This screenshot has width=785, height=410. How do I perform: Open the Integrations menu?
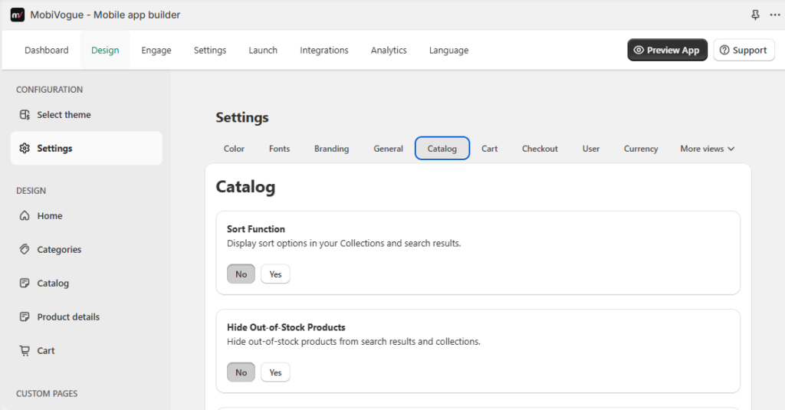click(x=324, y=50)
